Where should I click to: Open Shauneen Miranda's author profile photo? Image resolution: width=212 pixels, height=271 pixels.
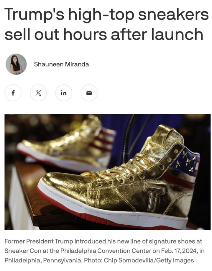tap(16, 64)
